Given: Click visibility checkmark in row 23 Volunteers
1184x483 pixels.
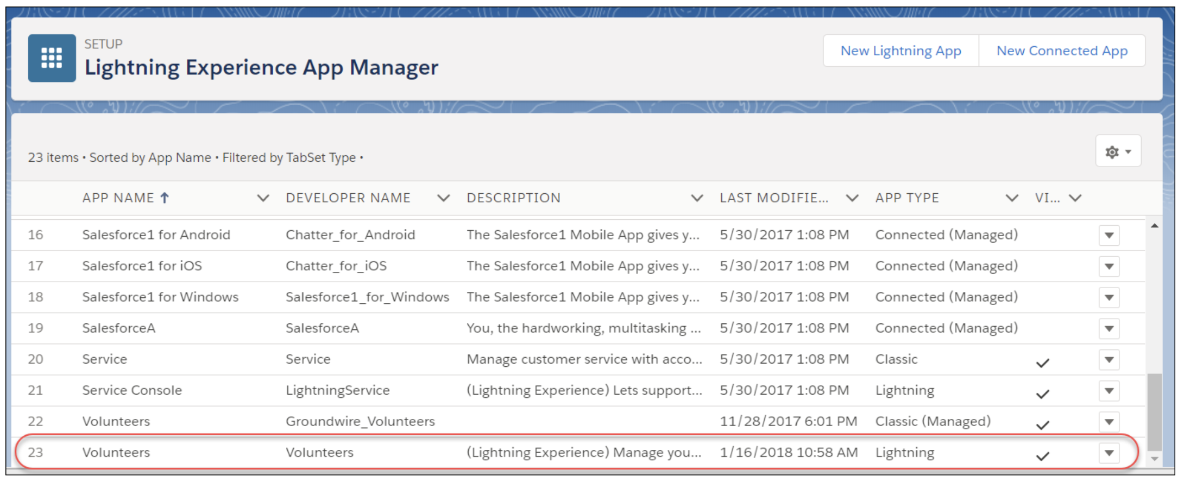Looking at the screenshot, I should click(x=1042, y=456).
